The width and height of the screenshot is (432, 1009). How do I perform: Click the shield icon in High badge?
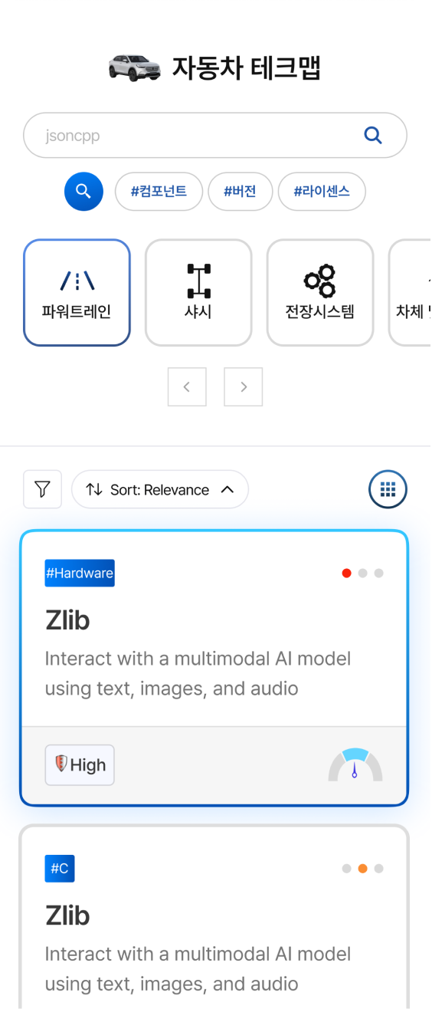coord(61,764)
